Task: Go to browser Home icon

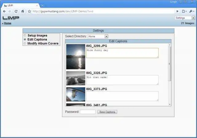Action: (x=22, y=11)
